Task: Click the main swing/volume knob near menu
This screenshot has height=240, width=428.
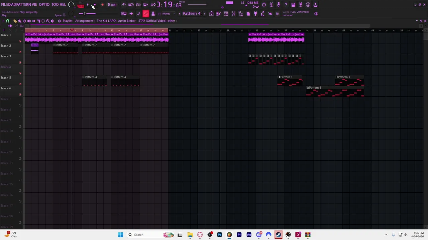Action: click(x=71, y=5)
